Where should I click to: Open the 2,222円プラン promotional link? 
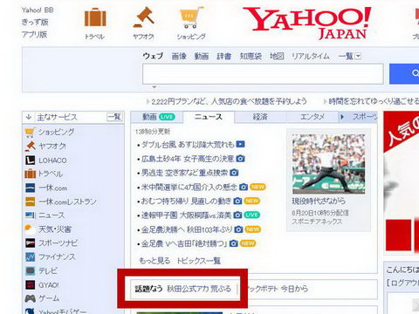(x=229, y=101)
